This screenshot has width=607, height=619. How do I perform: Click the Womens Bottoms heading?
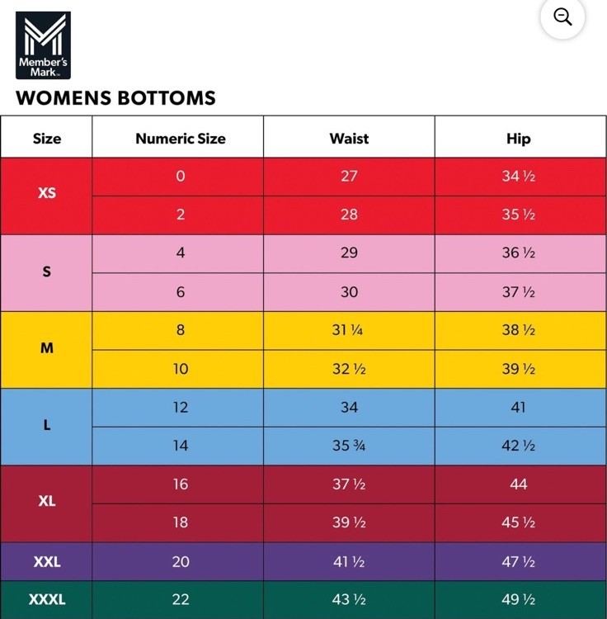click(115, 97)
